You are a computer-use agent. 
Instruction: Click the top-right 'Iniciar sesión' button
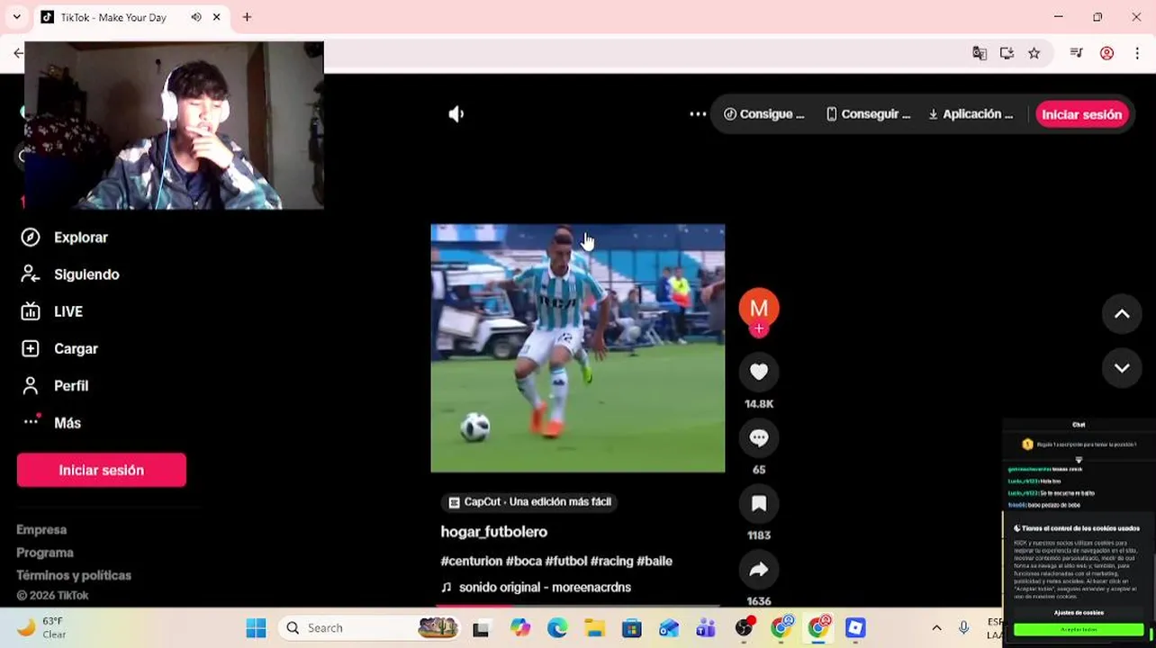tap(1081, 114)
